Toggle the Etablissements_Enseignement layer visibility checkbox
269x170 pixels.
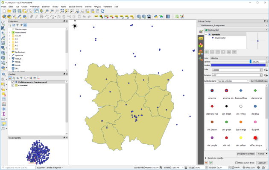click(x=13, y=82)
